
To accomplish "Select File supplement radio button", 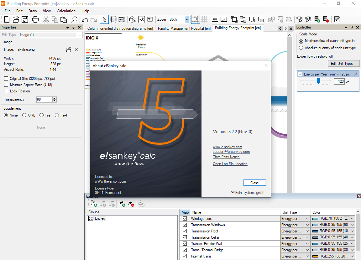I will click(x=41, y=115).
